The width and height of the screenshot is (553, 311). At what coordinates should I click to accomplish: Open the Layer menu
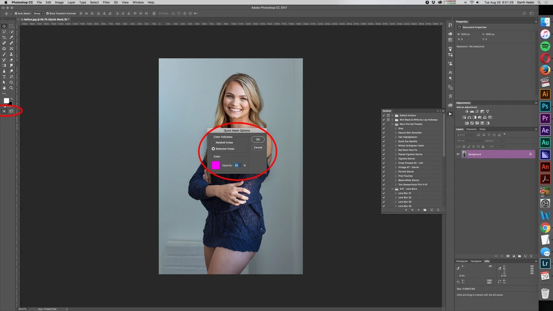tap(71, 3)
